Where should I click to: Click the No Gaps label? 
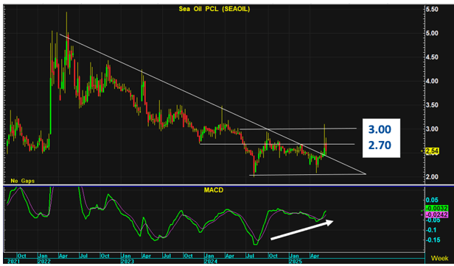click(23, 181)
